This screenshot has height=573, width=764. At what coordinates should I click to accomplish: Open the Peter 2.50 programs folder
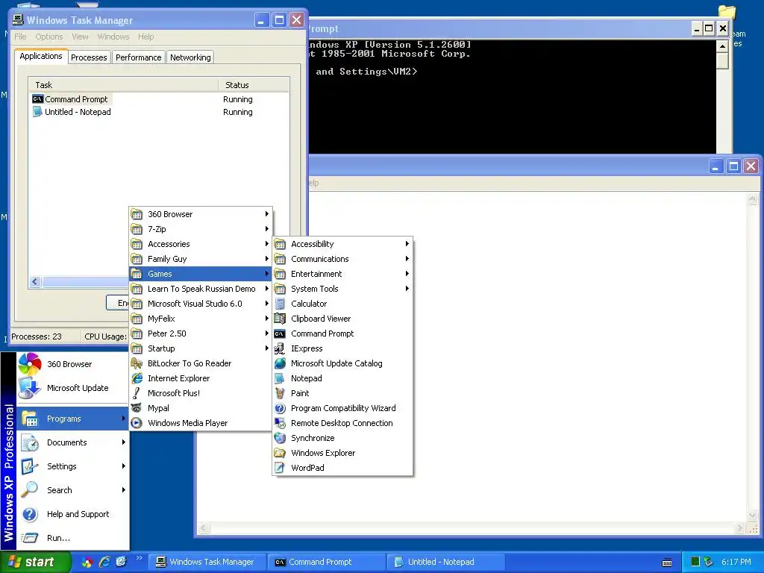(x=200, y=334)
